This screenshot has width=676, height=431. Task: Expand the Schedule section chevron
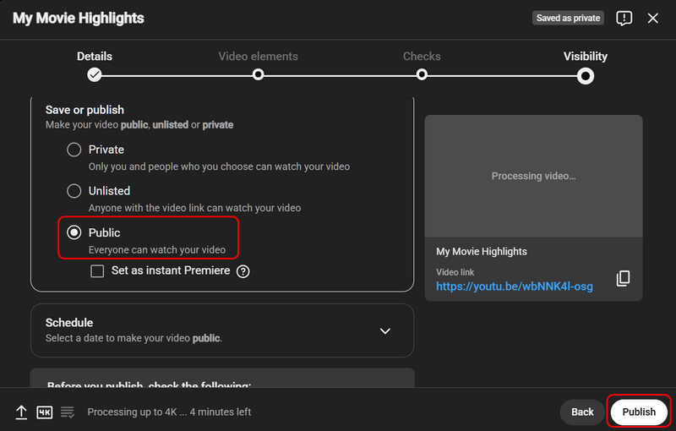pyautogui.click(x=385, y=331)
